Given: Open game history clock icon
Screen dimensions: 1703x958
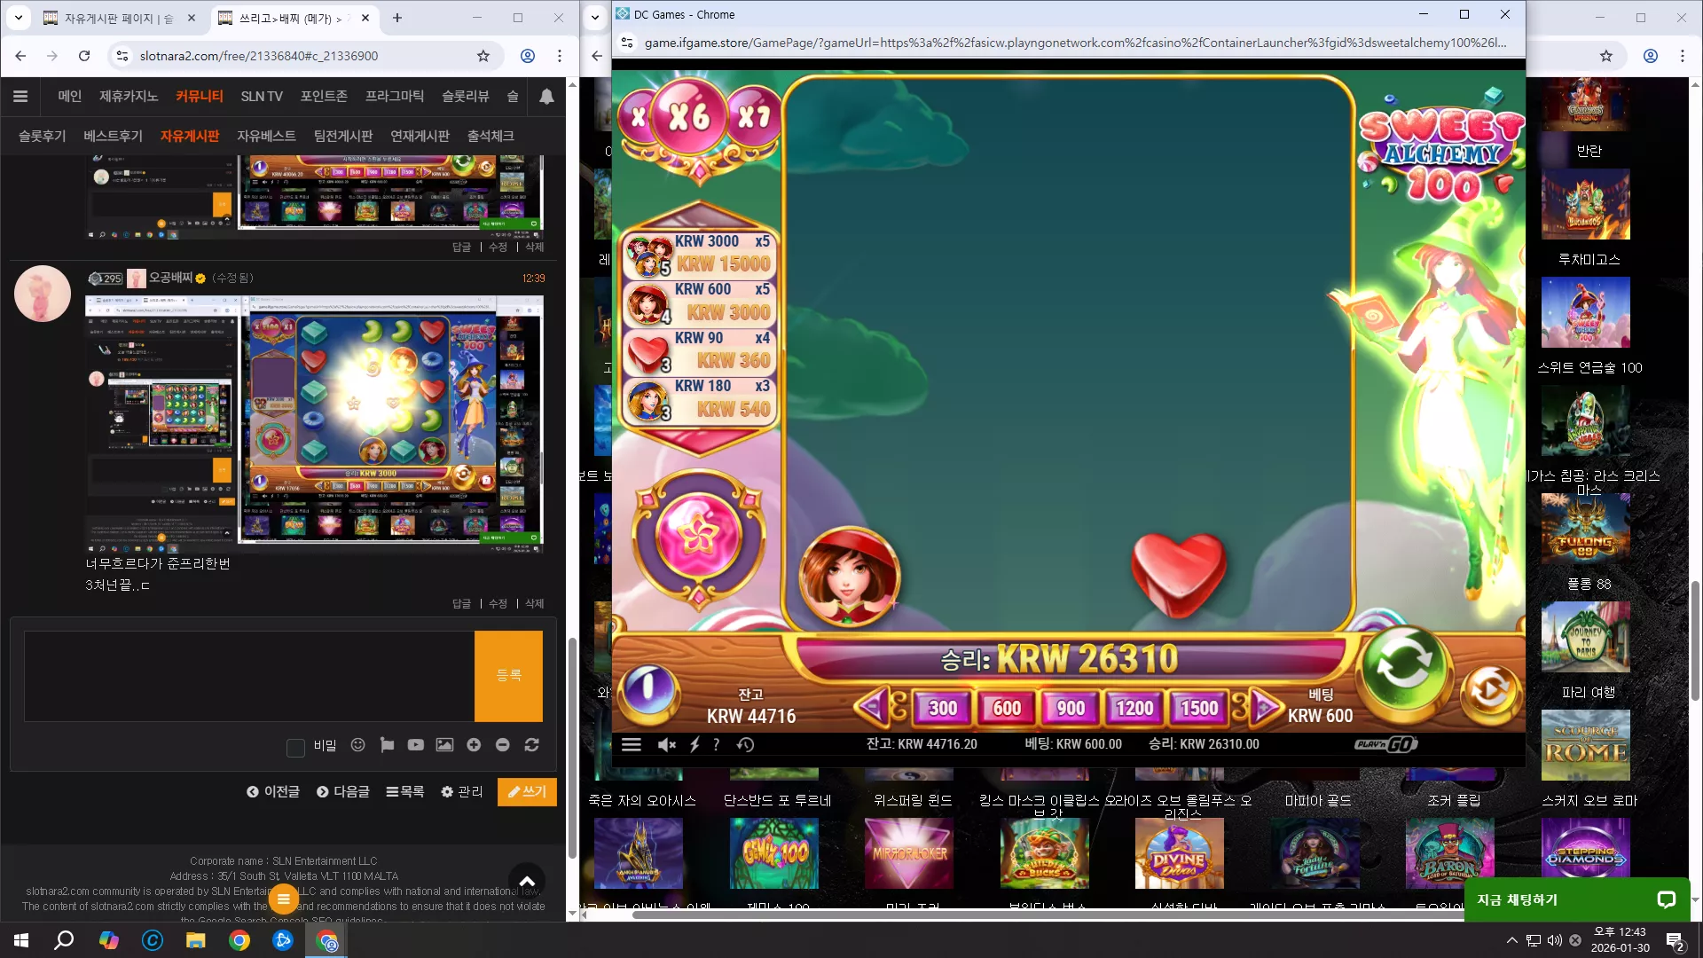Looking at the screenshot, I should [x=745, y=744].
